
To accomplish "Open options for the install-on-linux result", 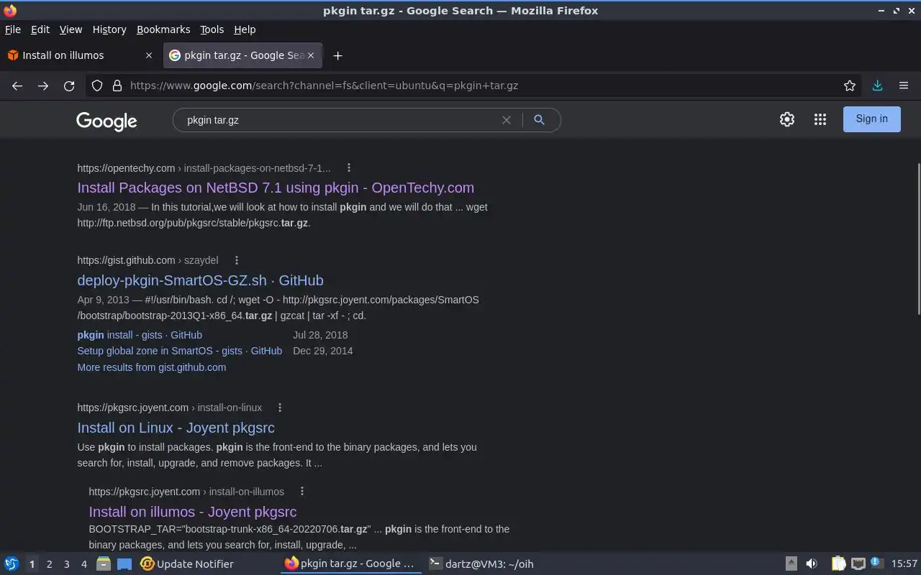I will point(280,408).
